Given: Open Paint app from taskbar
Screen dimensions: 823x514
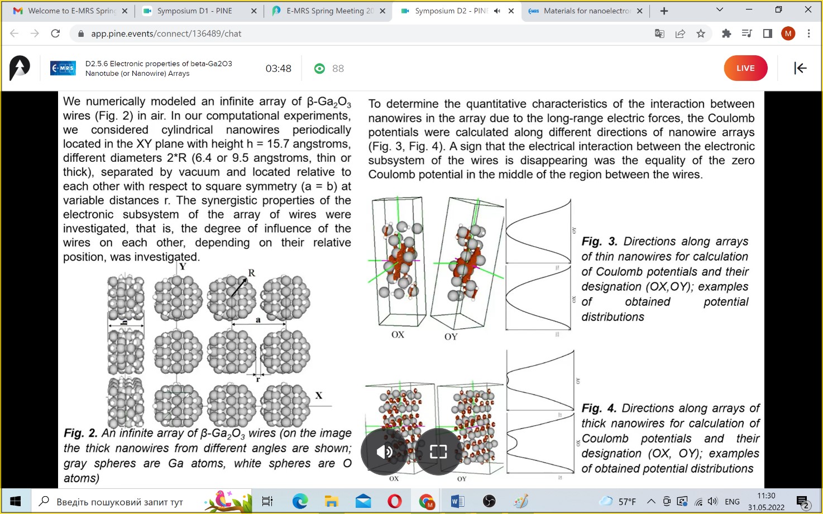Looking at the screenshot, I should (521, 501).
